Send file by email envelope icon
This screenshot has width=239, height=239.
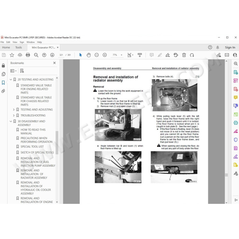tap(227, 55)
